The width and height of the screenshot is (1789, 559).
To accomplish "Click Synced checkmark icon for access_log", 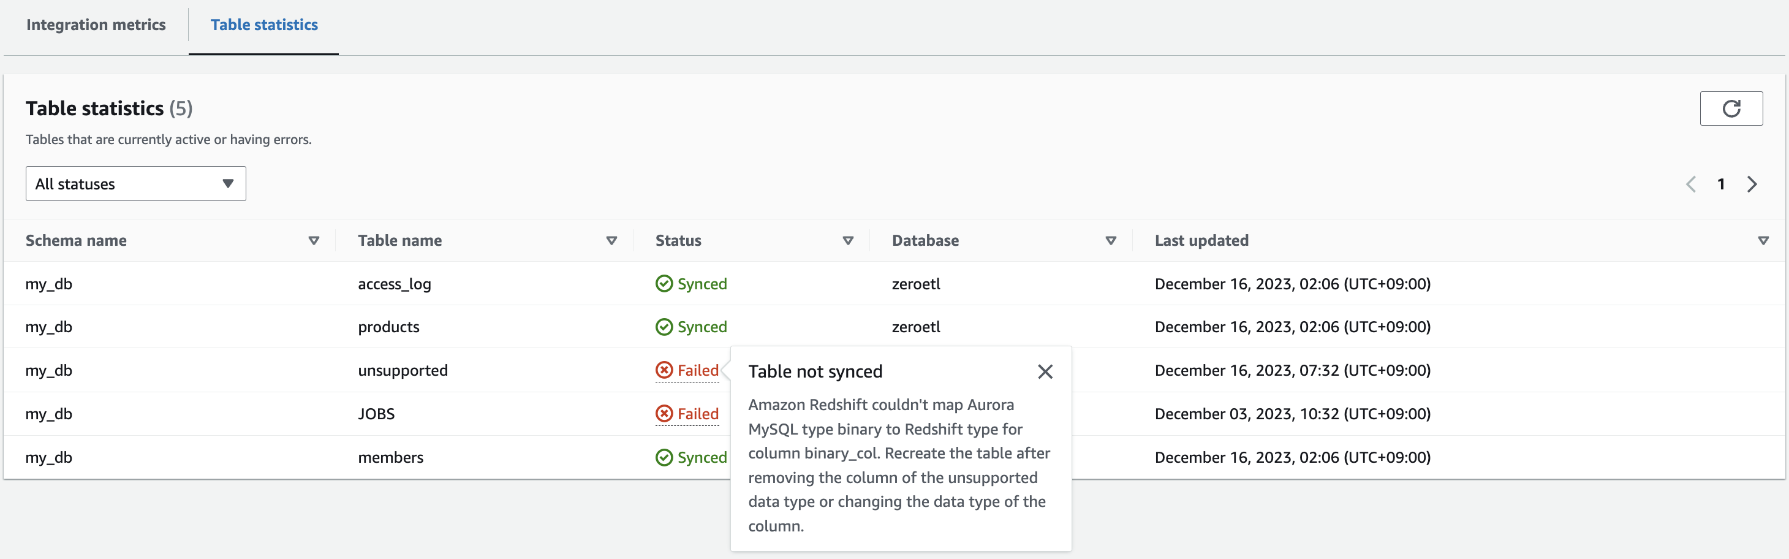I will click(664, 284).
